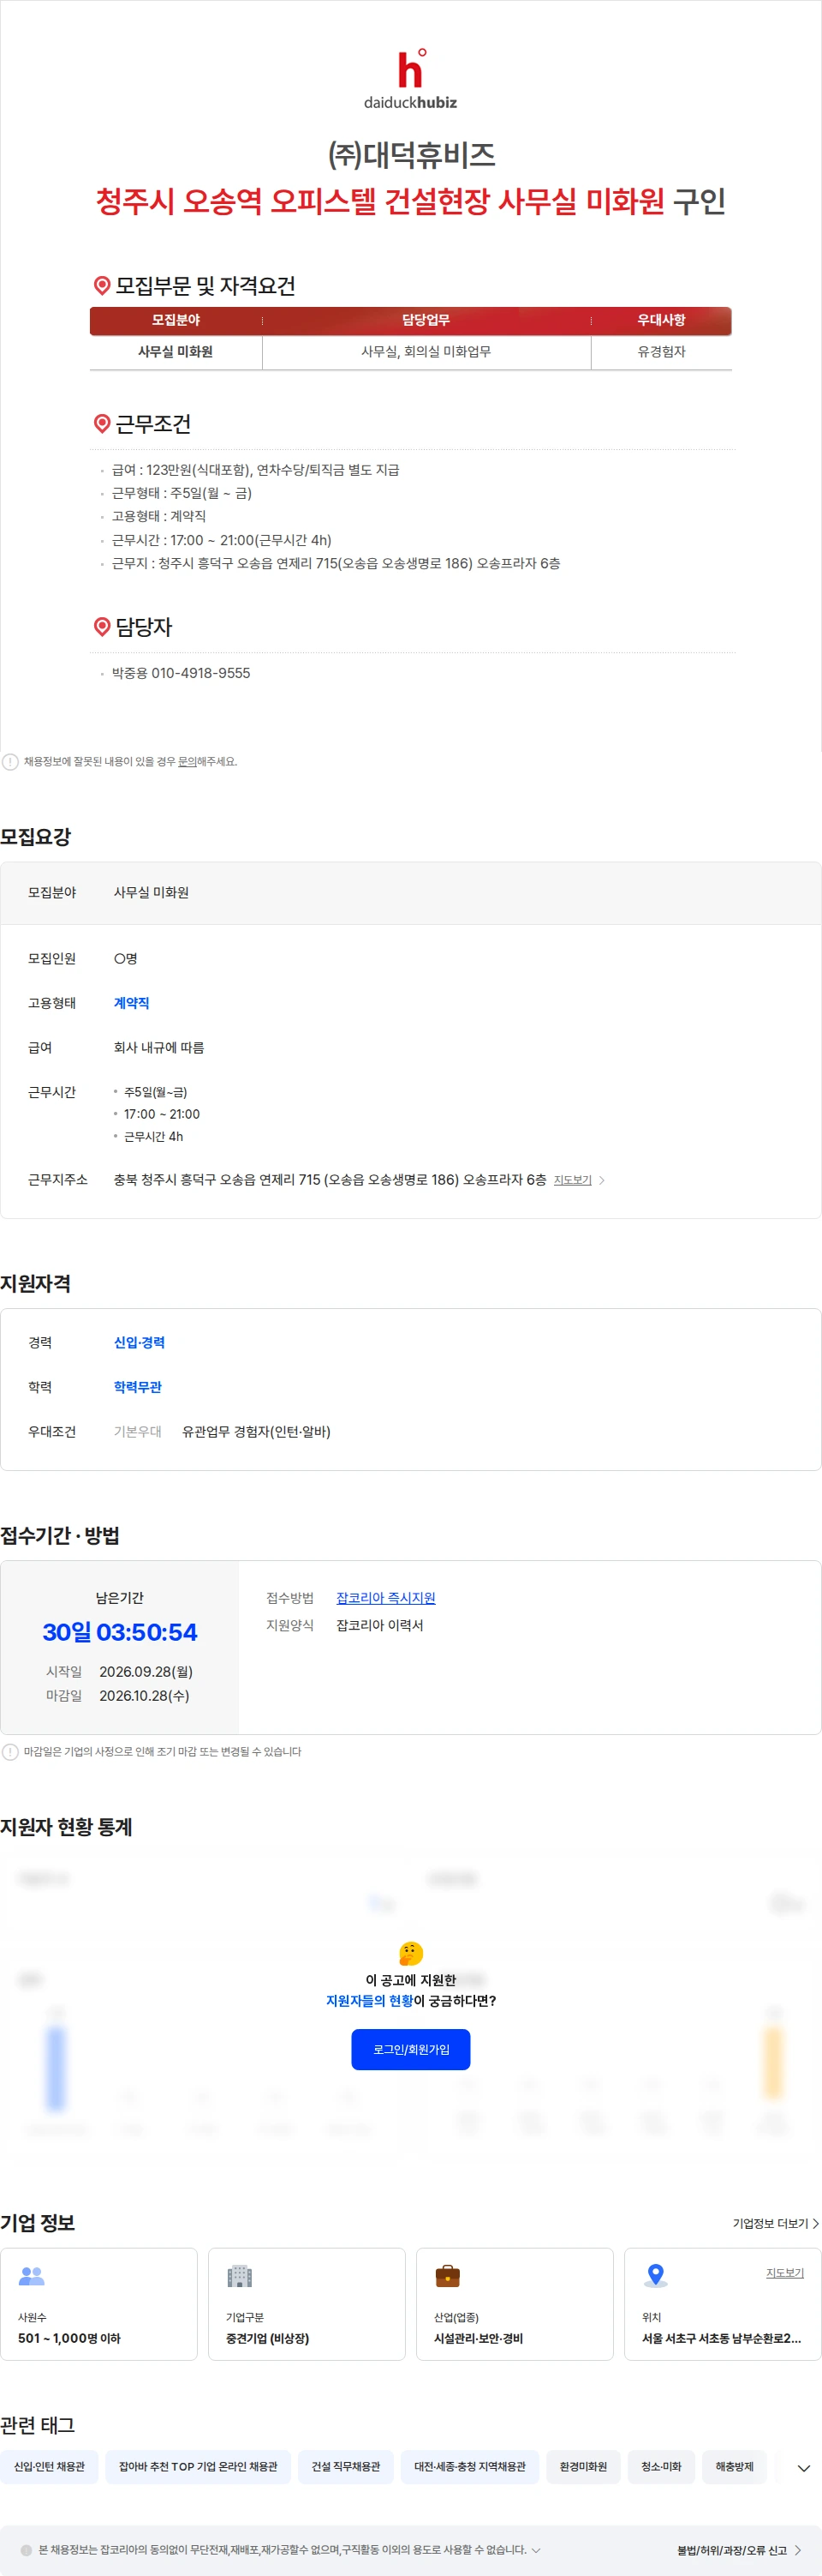Click contact 박중용 010-4918-9555
The image size is (822, 2576).
(181, 674)
